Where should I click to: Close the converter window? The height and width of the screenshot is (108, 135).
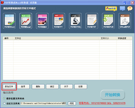[132, 3]
